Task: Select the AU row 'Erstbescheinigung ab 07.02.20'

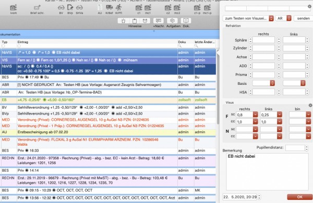Action: coord(108,132)
